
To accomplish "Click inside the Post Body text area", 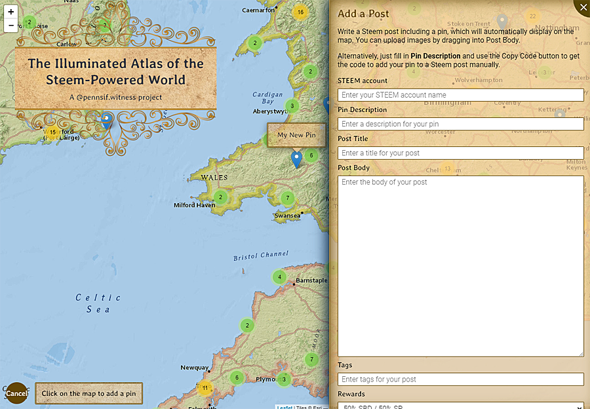I will 461,266.
